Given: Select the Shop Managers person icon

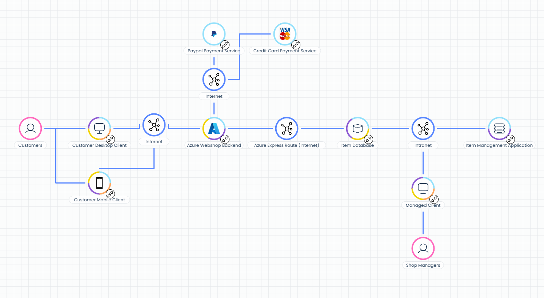Looking at the screenshot, I should [x=423, y=248].
